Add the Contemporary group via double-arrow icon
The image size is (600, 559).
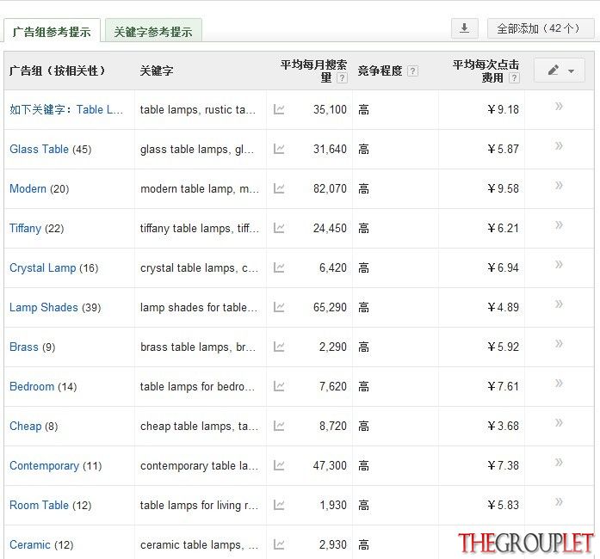(x=559, y=463)
